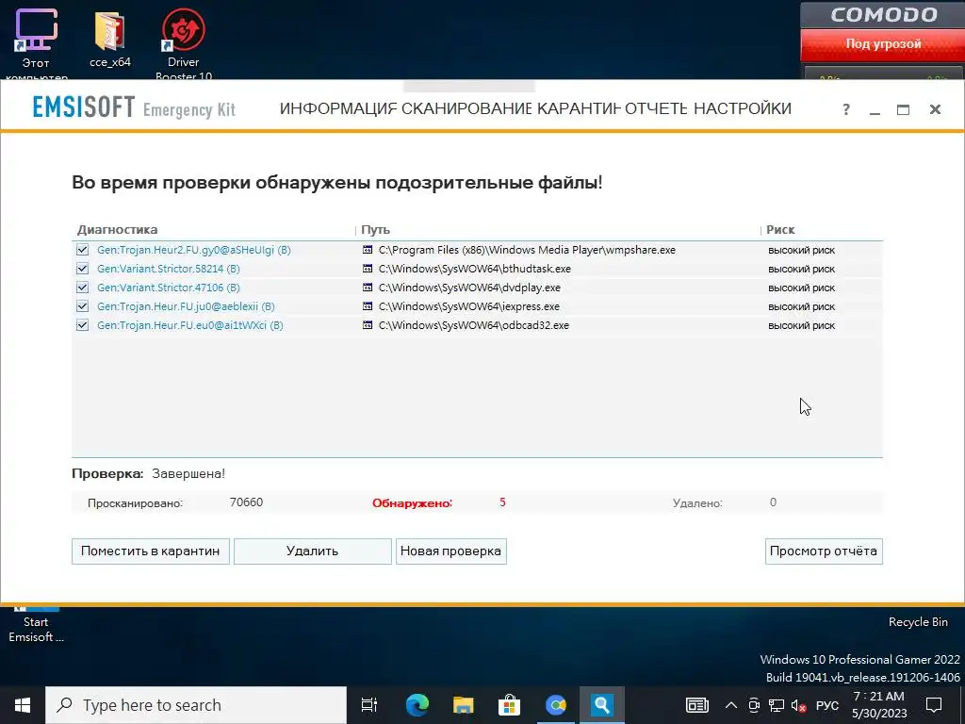Click the COMODO widget logo header
The width and height of the screenshot is (965, 724).
click(x=882, y=14)
